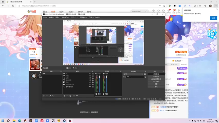Click 开始录制 button in Controls
The image size is (219, 123).
pos(156,77)
